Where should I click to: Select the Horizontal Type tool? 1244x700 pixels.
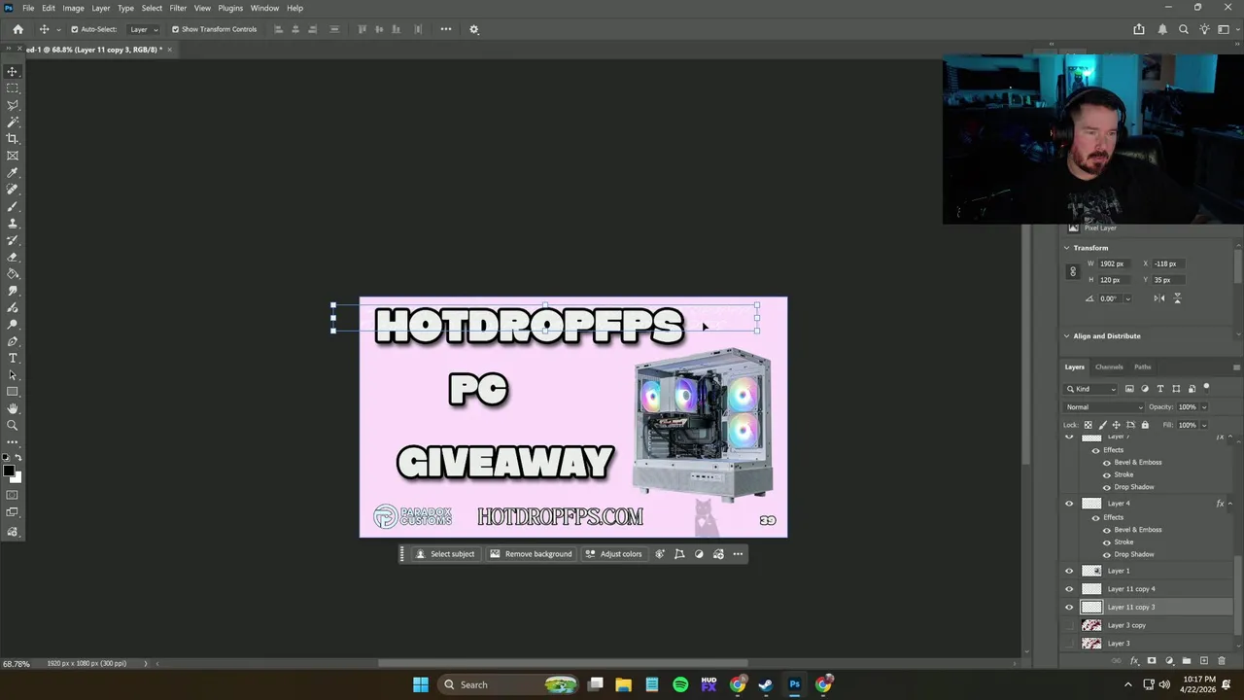(13, 359)
